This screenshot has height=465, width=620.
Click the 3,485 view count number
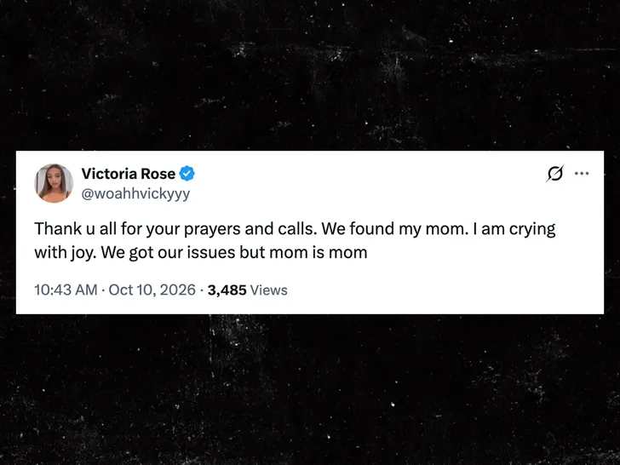[x=227, y=290]
